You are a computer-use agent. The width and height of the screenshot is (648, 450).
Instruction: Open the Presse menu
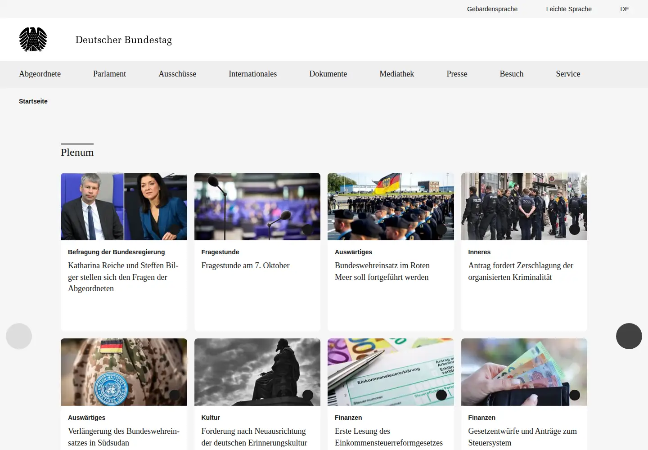(x=457, y=74)
